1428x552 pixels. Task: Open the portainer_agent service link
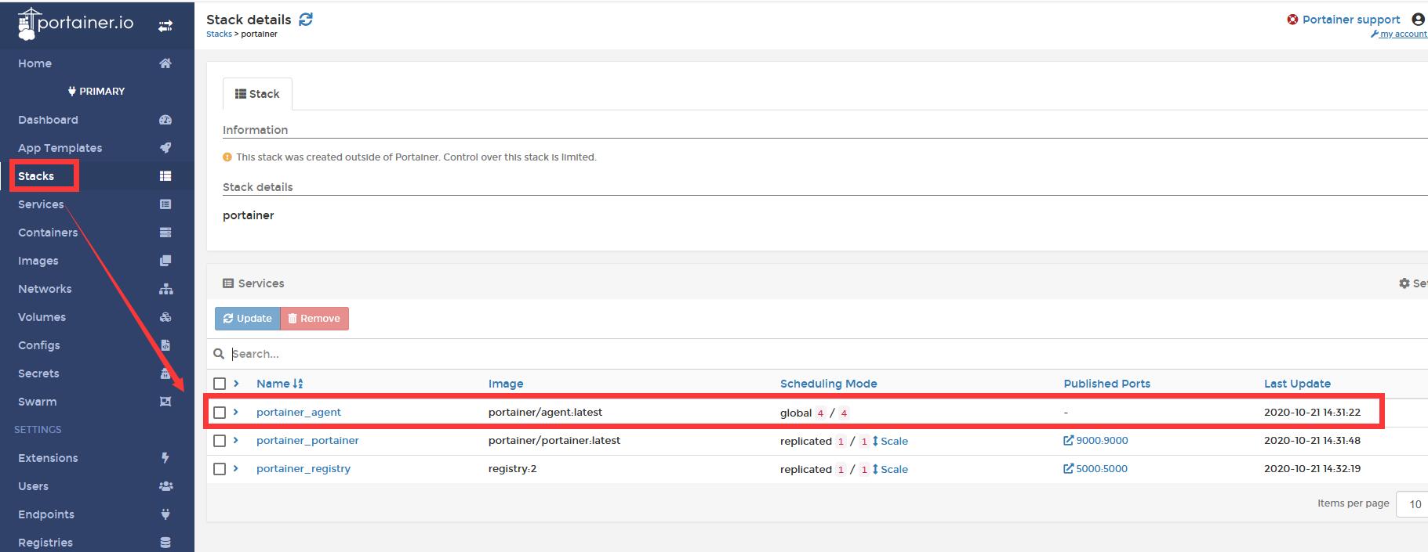coord(299,412)
